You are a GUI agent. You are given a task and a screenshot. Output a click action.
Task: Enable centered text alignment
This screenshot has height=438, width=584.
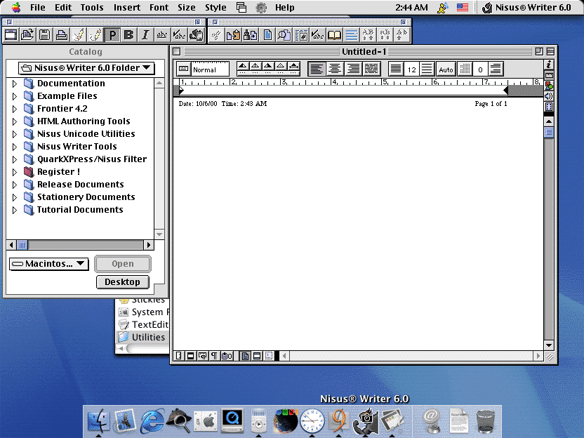[x=334, y=69]
